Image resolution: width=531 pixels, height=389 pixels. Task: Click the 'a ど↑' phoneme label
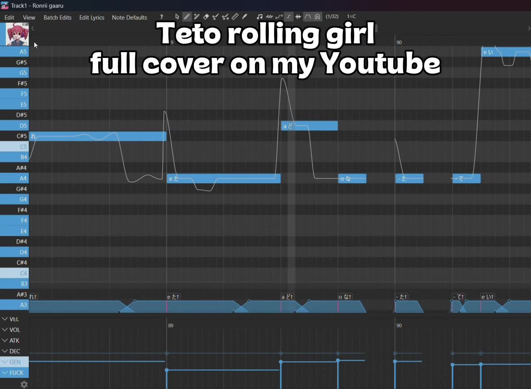pos(287,297)
